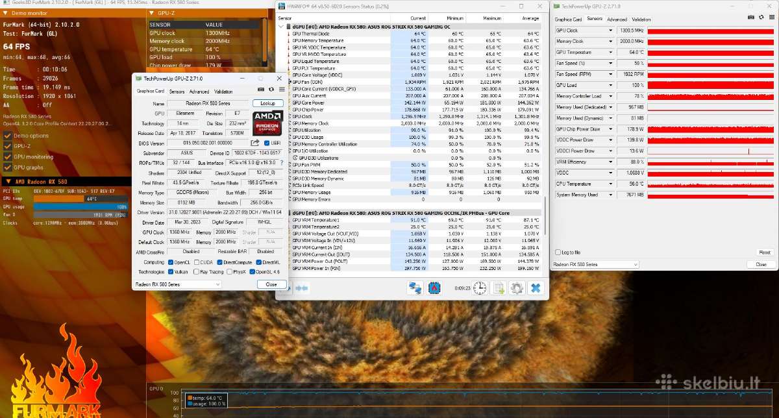Click the HWiNFO logging export sheet icon
Image resolution: width=779 pixels, height=418 pixels.
click(498, 288)
